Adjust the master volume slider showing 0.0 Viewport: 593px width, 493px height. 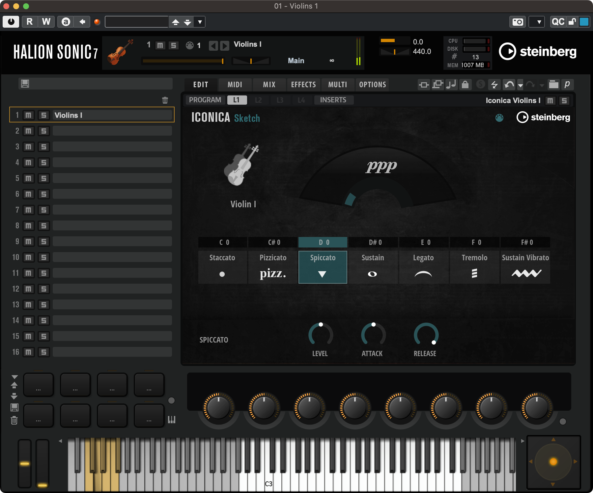pos(394,41)
